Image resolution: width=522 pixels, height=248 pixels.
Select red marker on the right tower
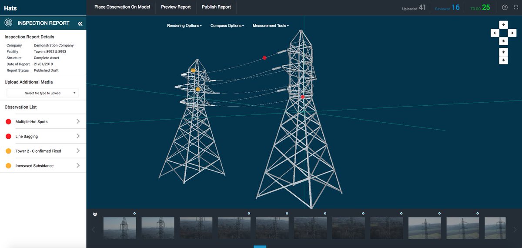pos(303,97)
